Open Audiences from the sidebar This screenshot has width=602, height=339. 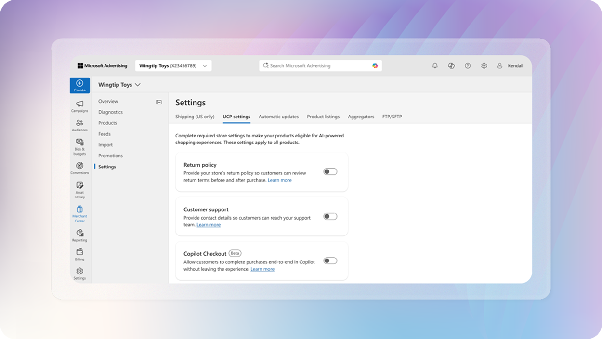79,125
